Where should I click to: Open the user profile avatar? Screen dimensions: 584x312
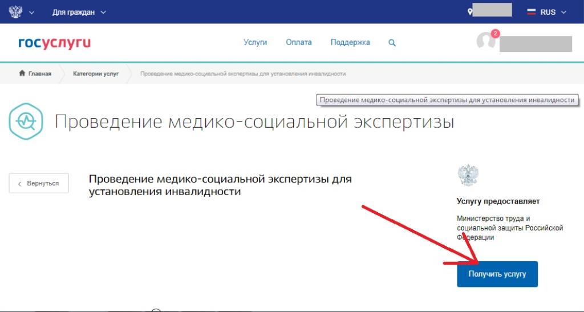pyautogui.click(x=486, y=41)
